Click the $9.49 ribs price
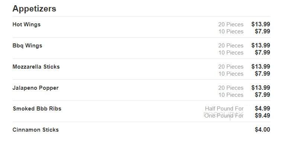 pyautogui.click(x=262, y=115)
